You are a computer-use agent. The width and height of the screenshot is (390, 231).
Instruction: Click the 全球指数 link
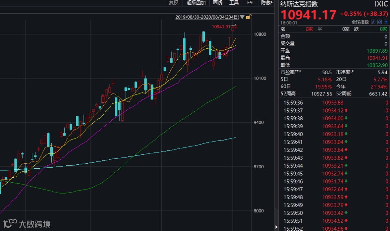(360, 22)
